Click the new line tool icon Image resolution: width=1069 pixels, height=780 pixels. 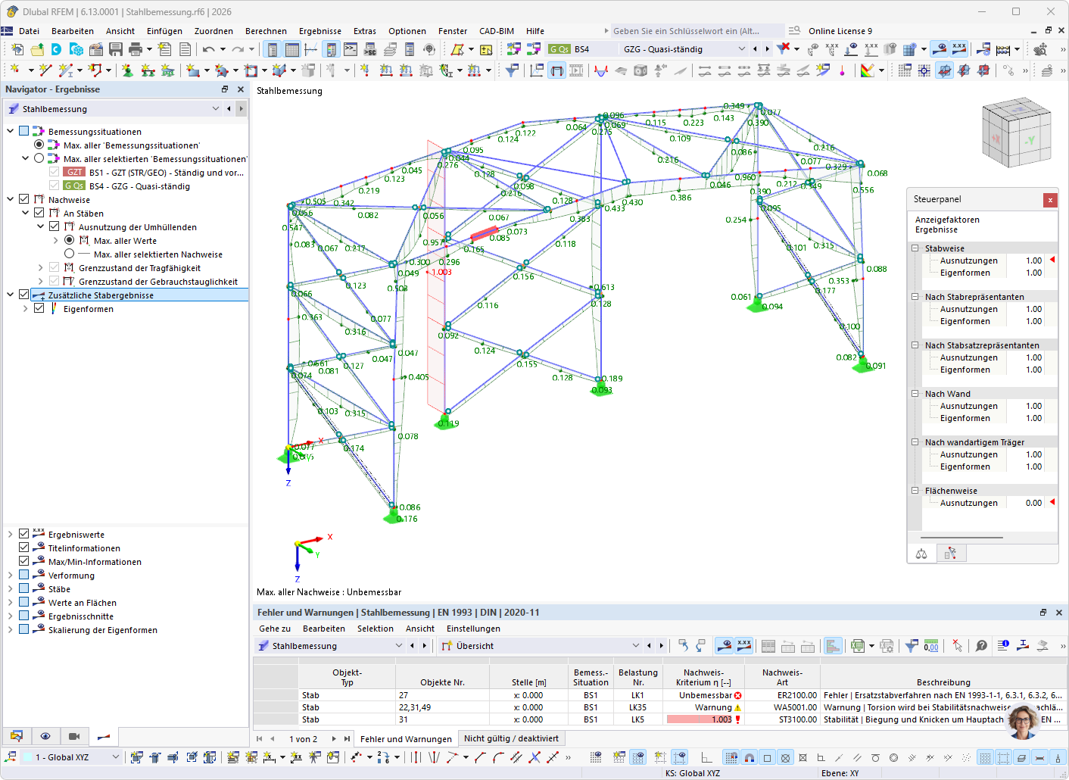(45, 70)
